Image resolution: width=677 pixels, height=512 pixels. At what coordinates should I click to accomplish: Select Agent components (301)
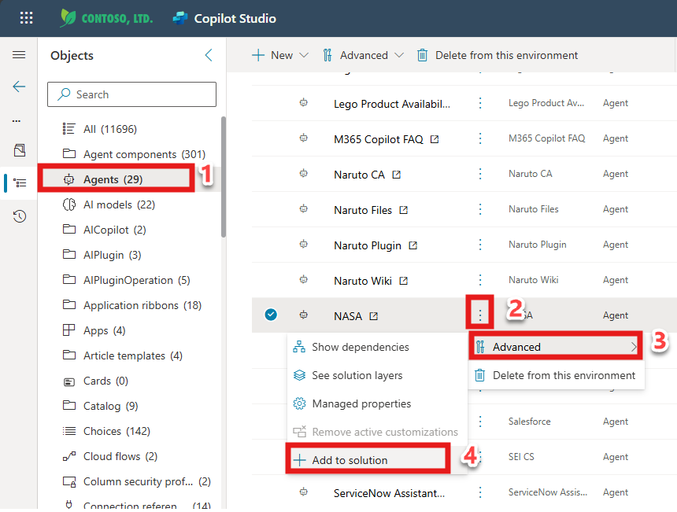[134, 154]
